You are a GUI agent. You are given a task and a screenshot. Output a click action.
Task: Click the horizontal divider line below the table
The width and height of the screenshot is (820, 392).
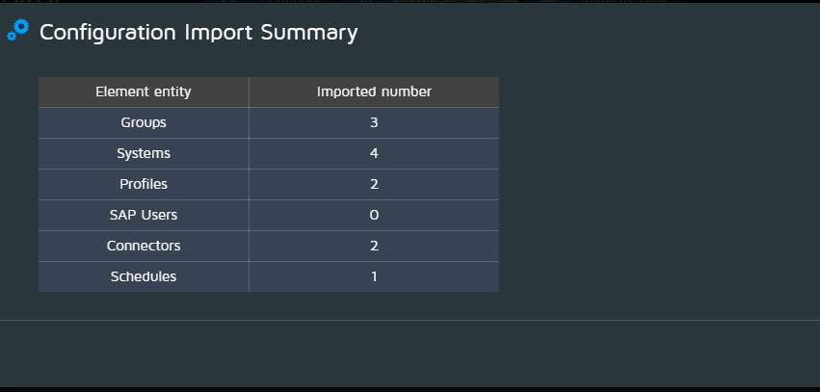click(410, 320)
